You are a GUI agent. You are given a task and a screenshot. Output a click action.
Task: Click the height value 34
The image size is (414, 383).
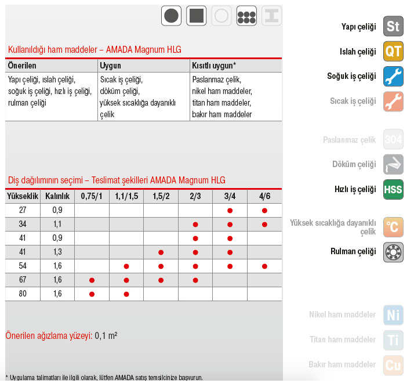coord(23,224)
